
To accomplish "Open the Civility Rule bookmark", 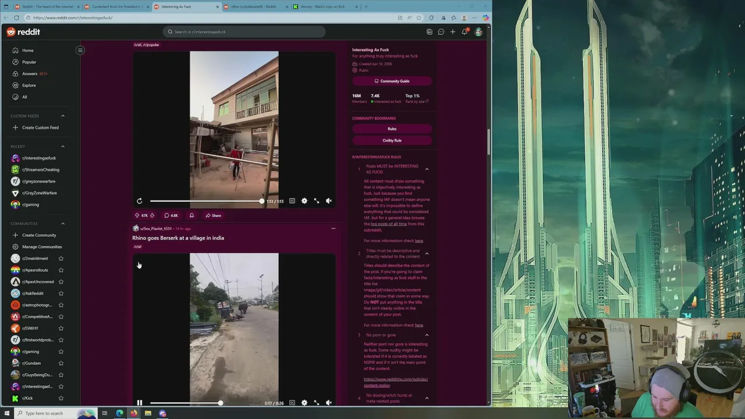I will (x=392, y=140).
